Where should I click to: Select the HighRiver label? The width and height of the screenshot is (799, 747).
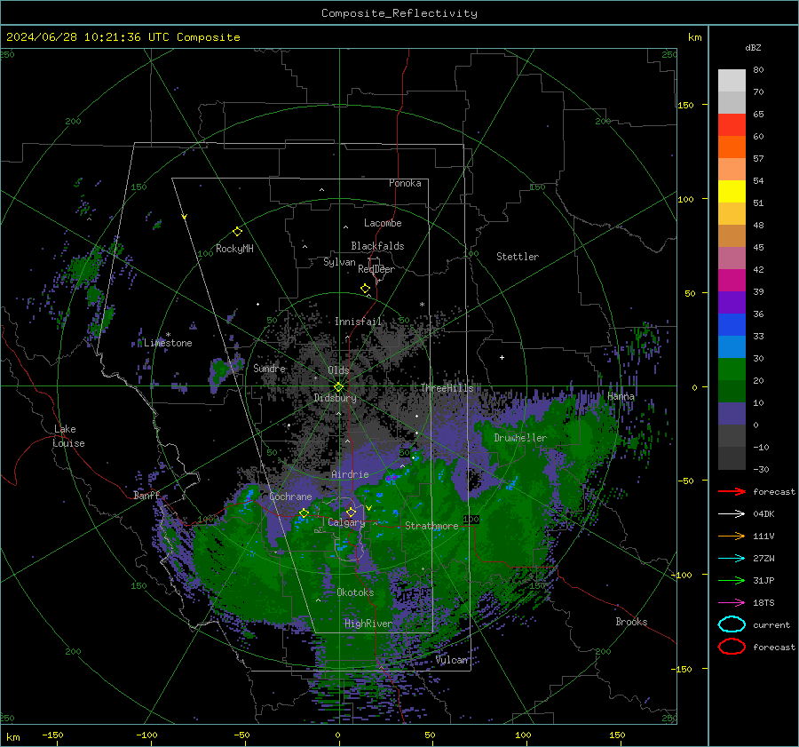pos(368,624)
